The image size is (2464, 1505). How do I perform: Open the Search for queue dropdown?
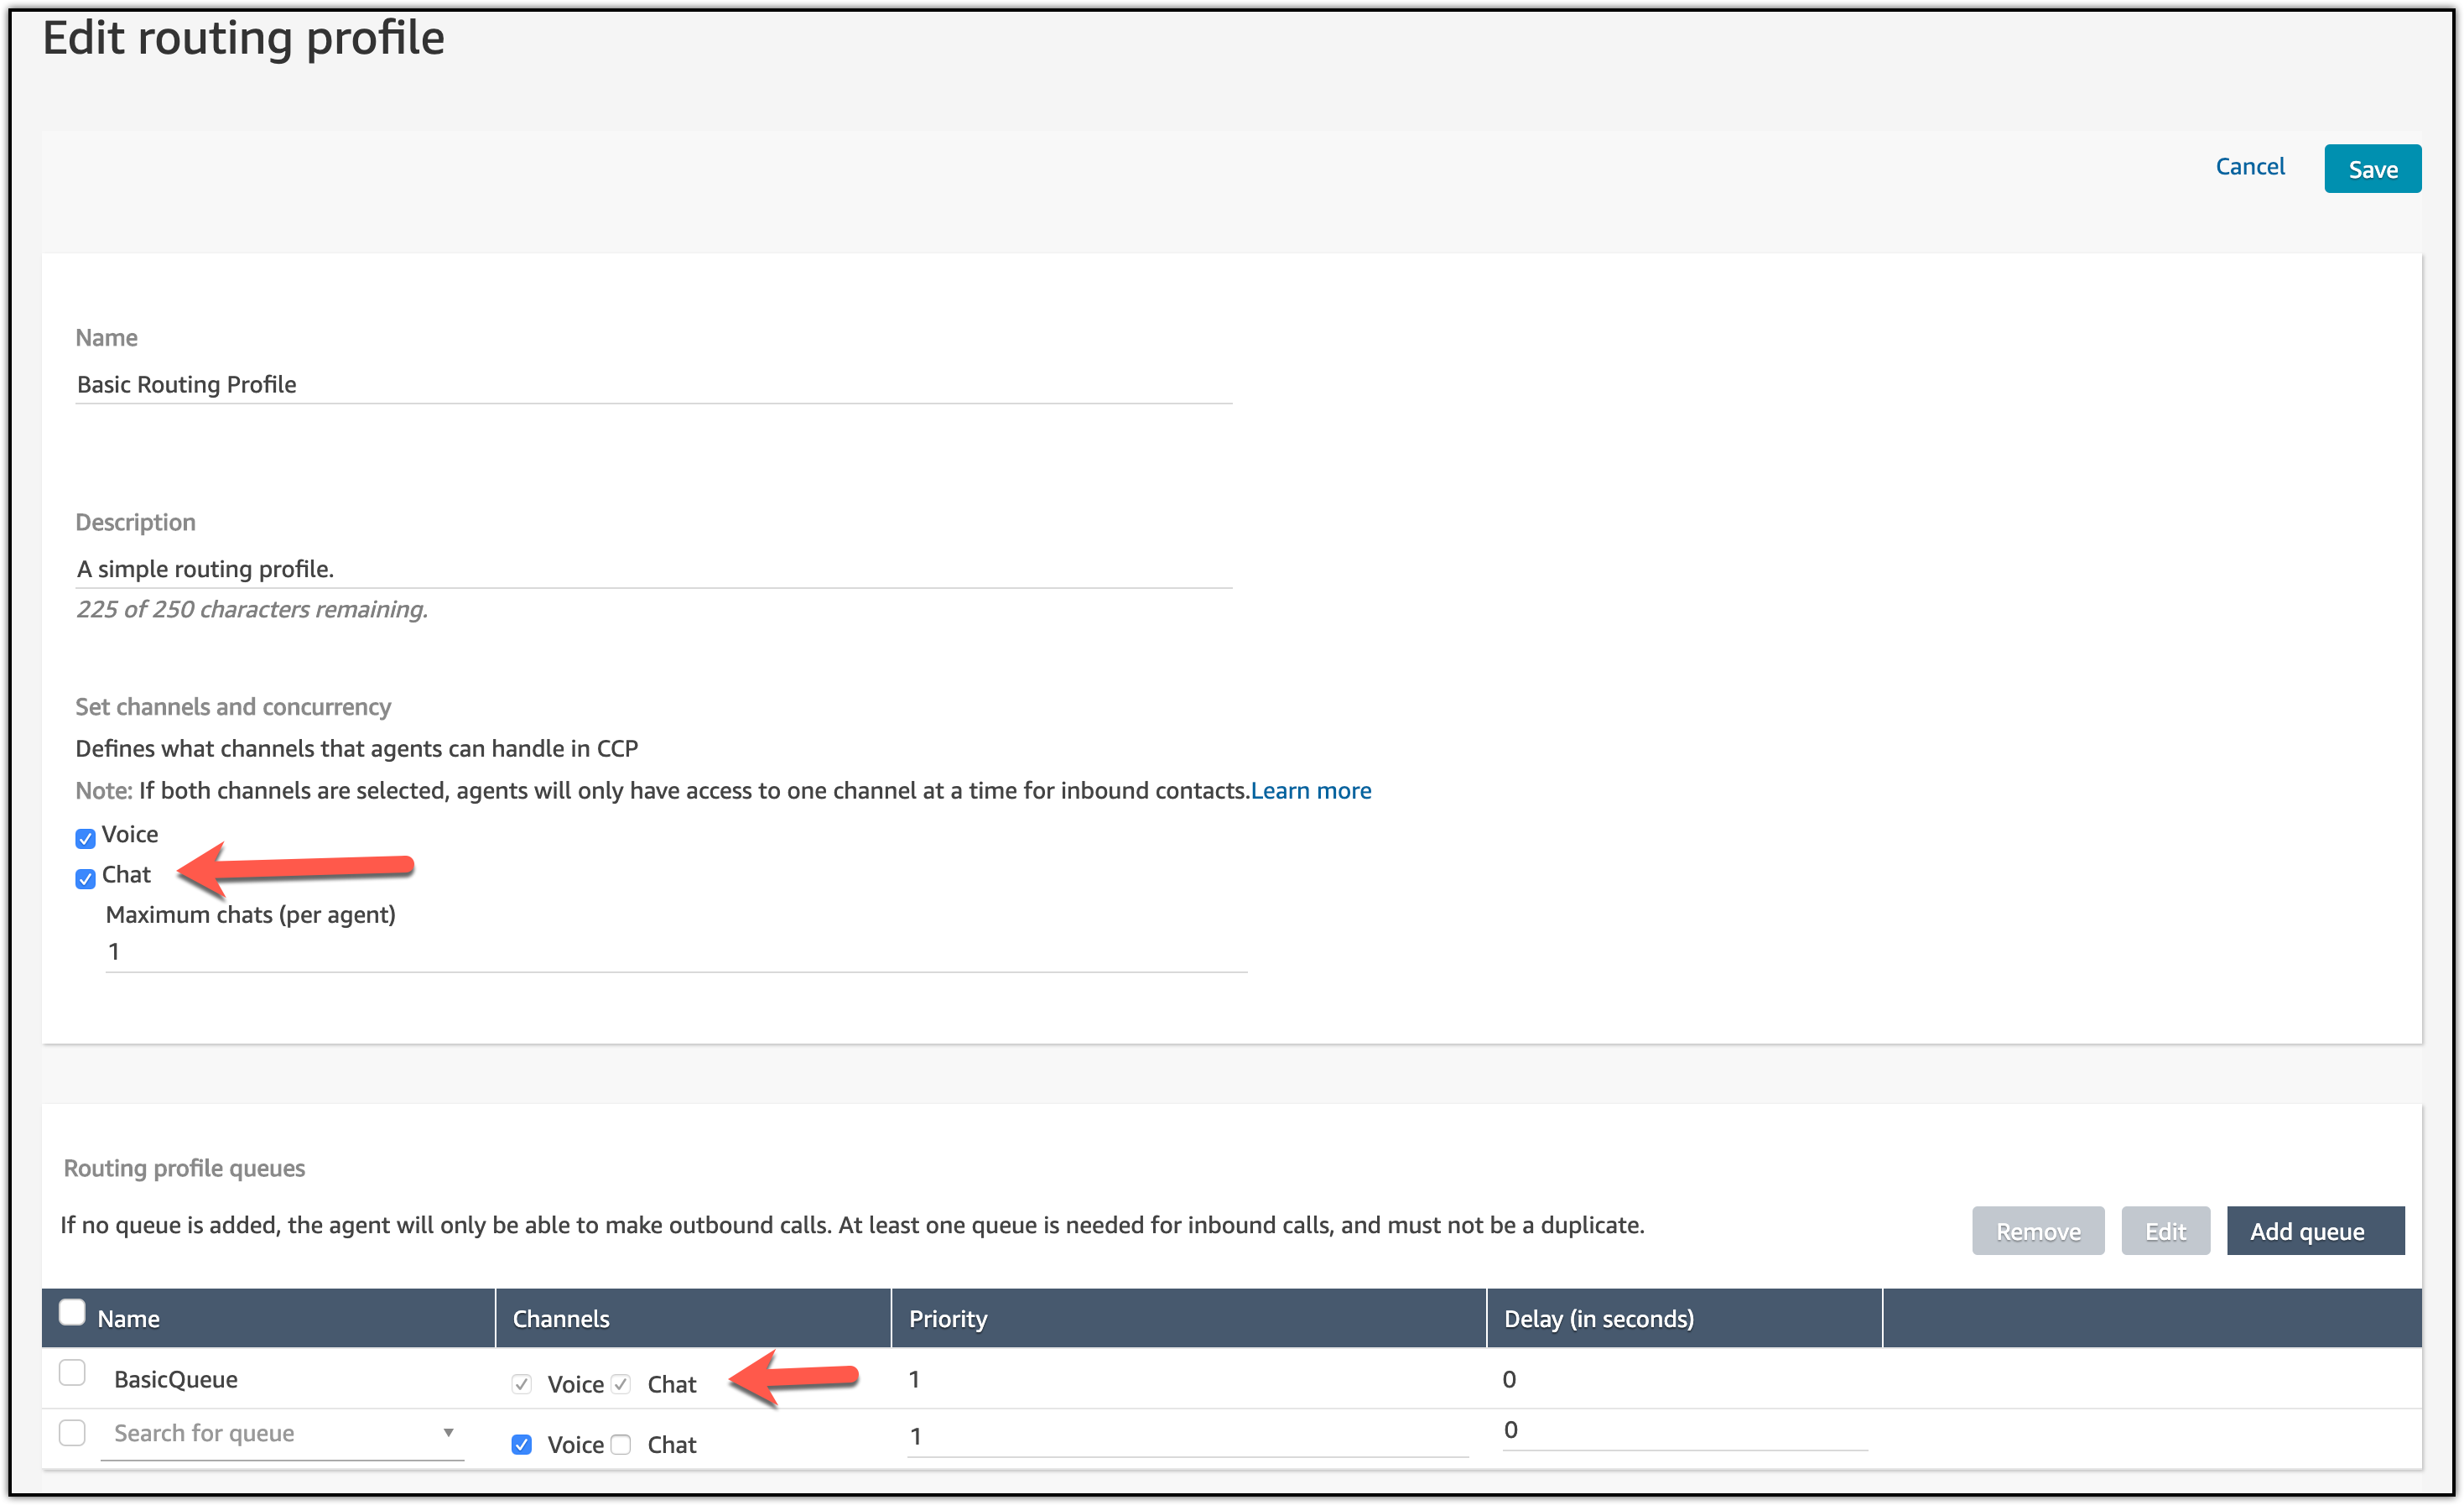tap(270, 1433)
